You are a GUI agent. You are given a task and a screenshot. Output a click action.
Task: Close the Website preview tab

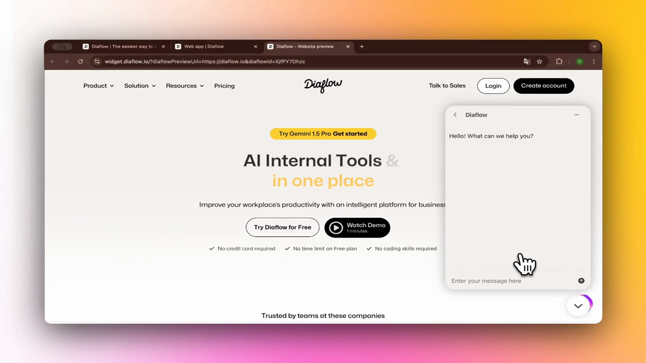(x=348, y=46)
